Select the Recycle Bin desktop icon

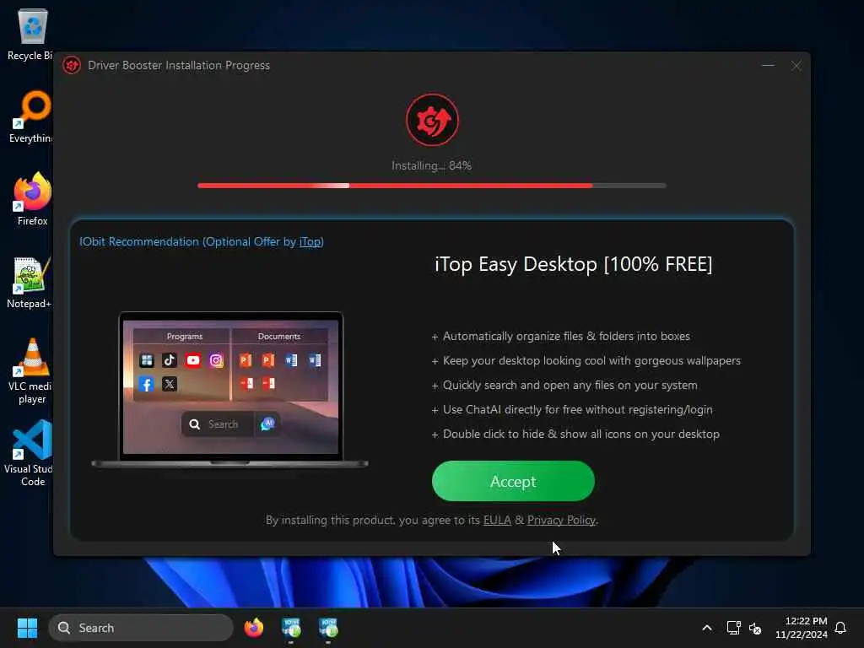31,34
